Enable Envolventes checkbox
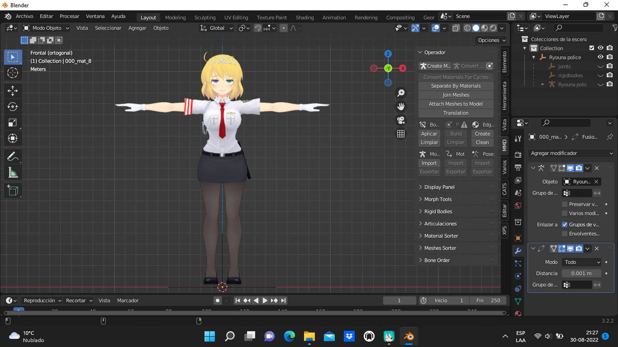The width and height of the screenshot is (618, 347). (565, 234)
